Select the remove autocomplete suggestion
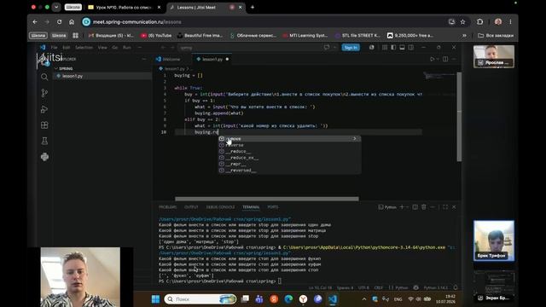 click(x=289, y=138)
